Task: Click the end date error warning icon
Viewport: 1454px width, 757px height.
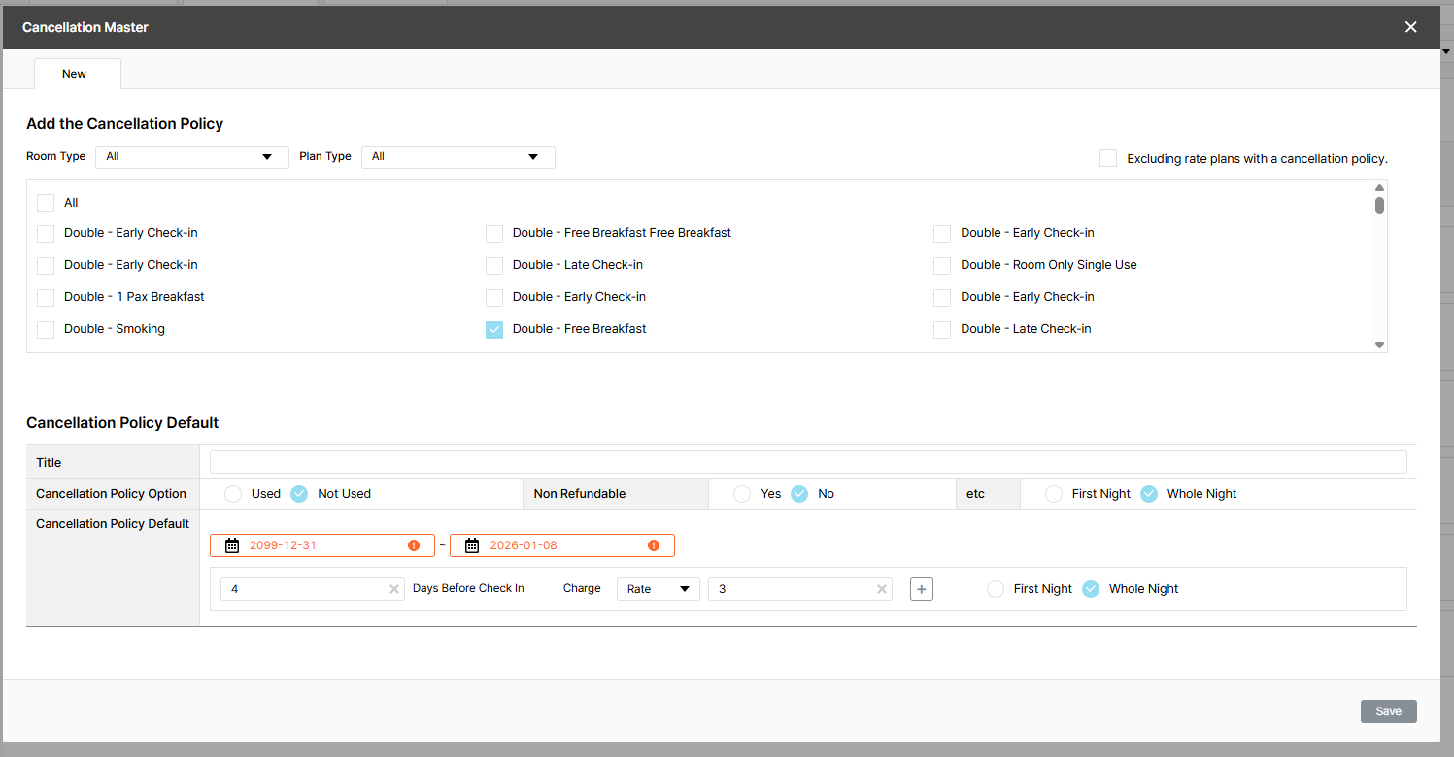Action: click(654, 545)
